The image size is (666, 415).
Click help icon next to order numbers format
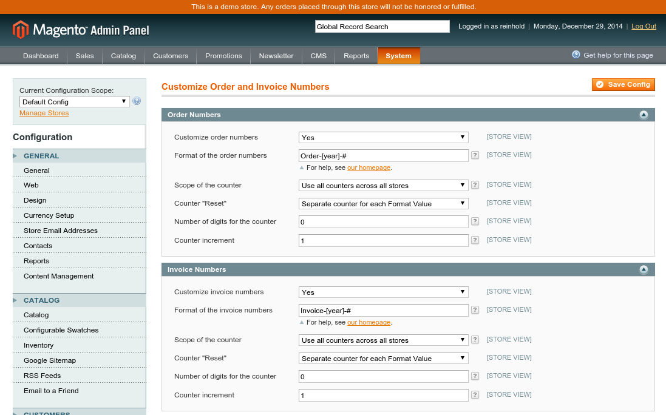coord(475,155)
